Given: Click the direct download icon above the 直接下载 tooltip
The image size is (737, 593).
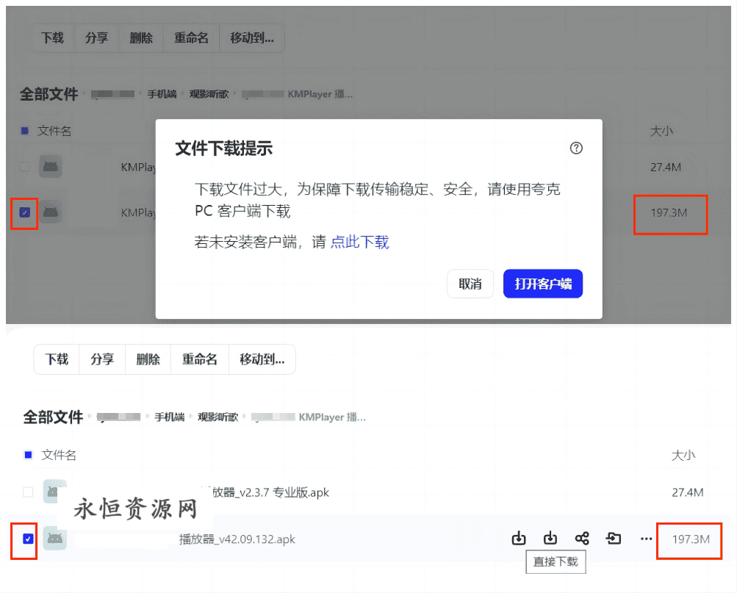Looking at the screenshot, I should tap(550, 539).
